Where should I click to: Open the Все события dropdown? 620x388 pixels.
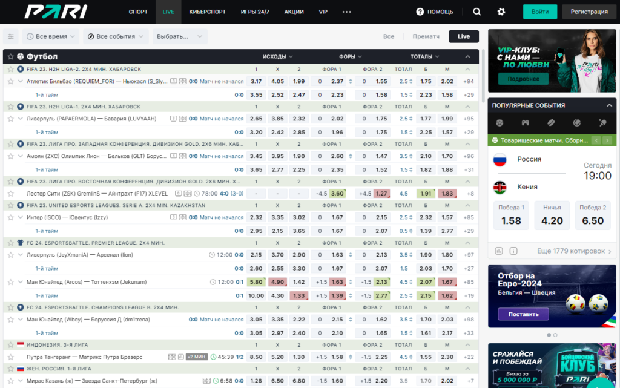[x=116, y=36]
